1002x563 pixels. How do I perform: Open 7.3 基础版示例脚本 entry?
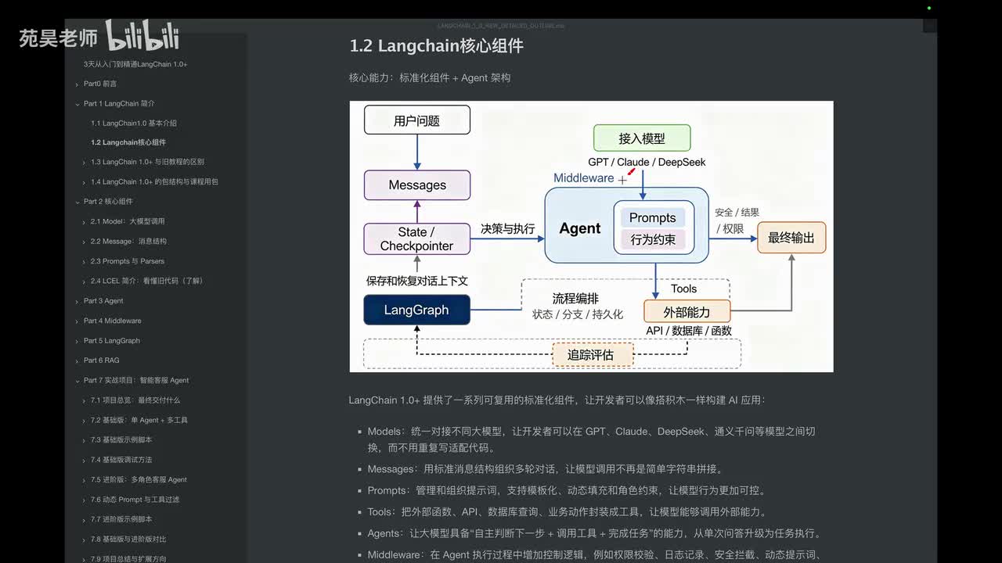pyautogui.click(x=121, y=439)
